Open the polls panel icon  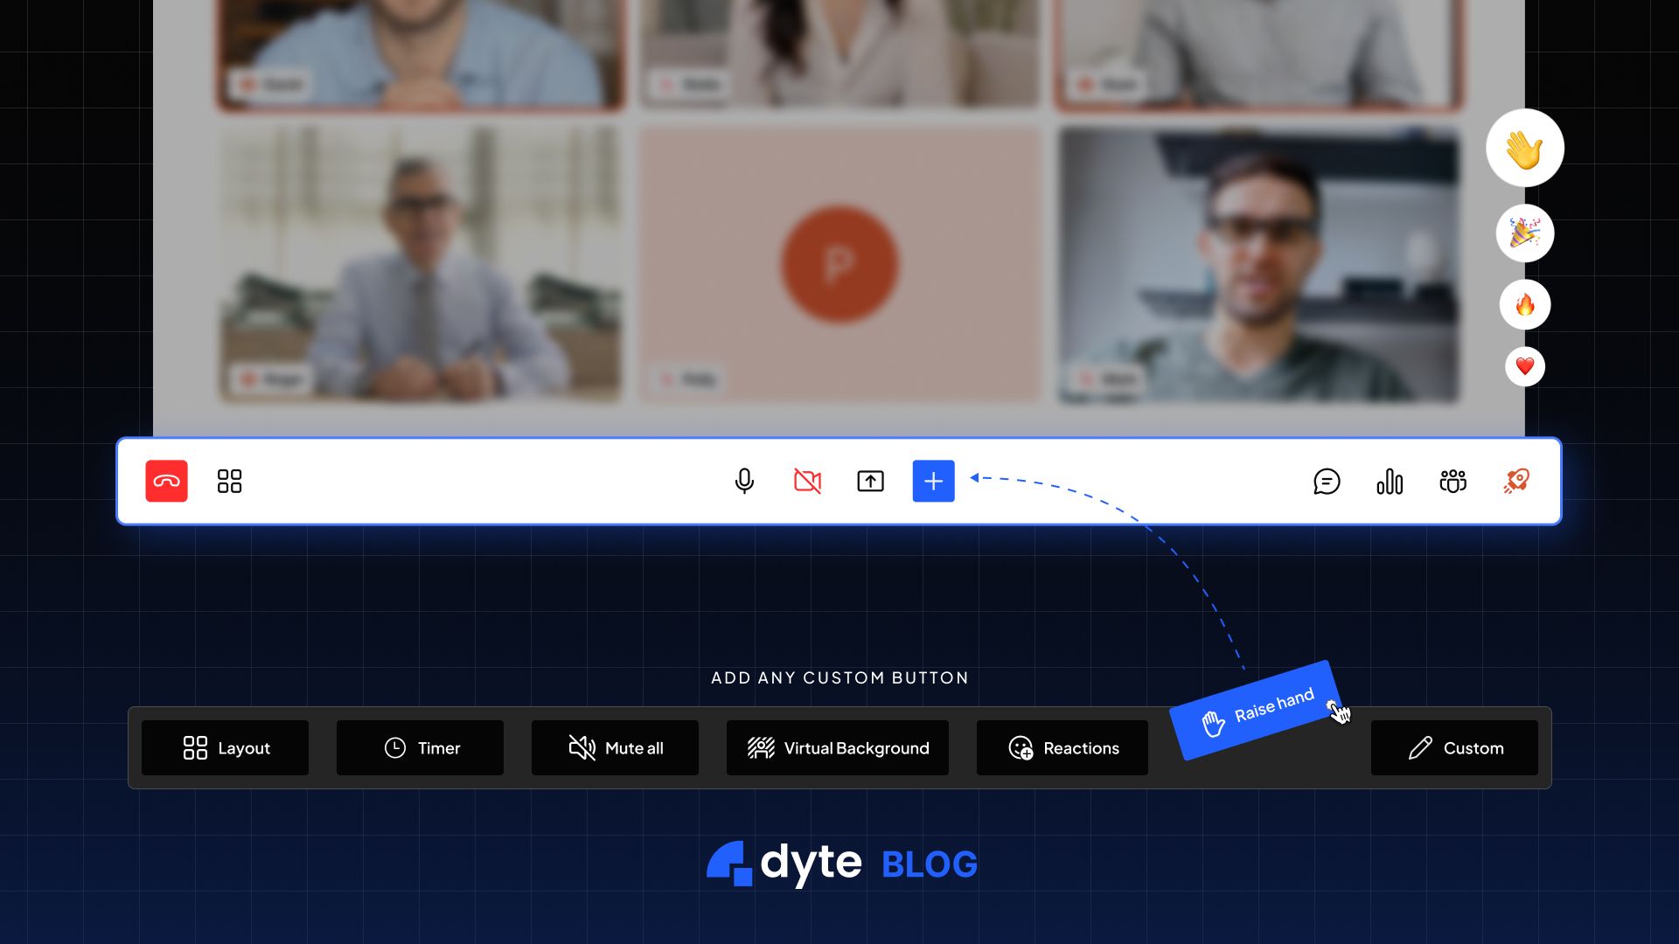point(1390,482)
